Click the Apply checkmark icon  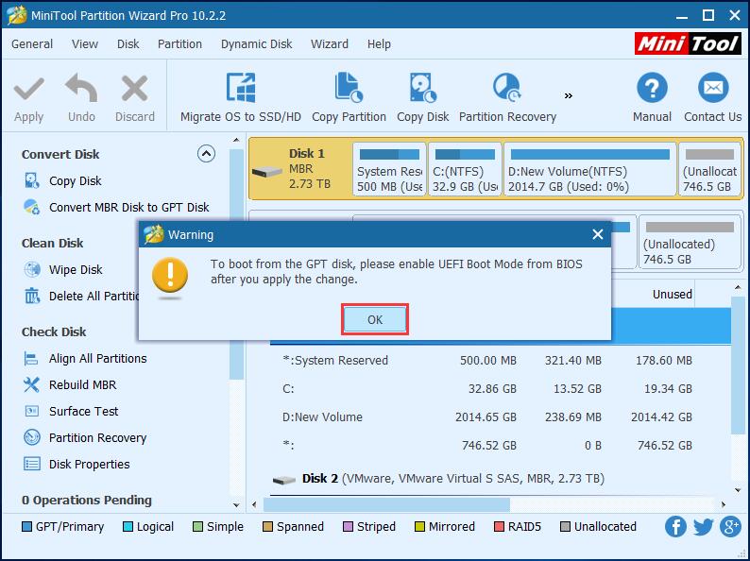pos(28,90)
